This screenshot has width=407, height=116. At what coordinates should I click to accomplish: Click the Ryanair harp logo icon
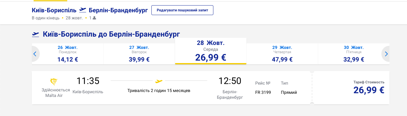point(54,82)
